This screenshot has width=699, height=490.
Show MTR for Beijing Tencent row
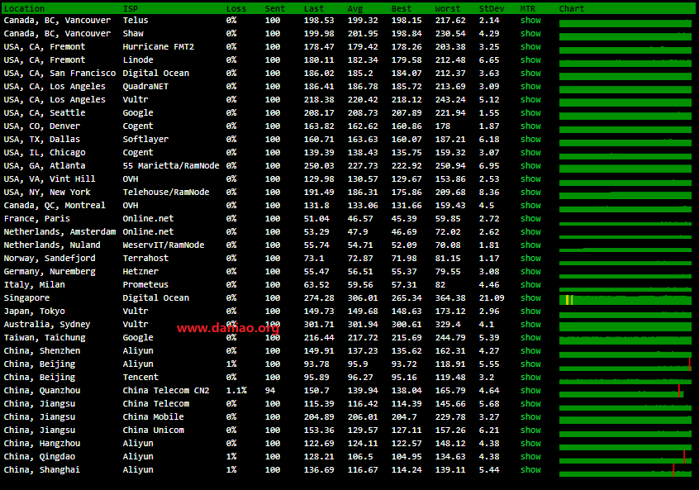tap(530, 378)
